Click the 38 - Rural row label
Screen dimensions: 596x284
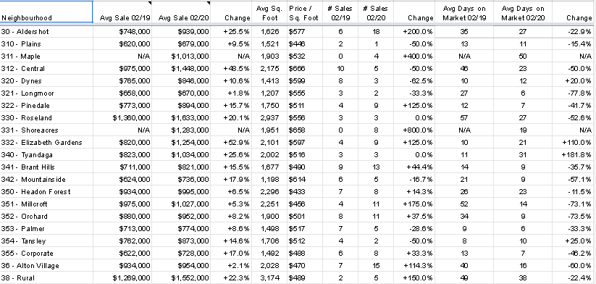[46, 278]
